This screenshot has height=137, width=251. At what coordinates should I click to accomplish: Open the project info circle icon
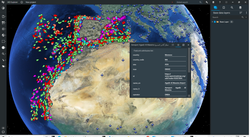click(22, 2)
